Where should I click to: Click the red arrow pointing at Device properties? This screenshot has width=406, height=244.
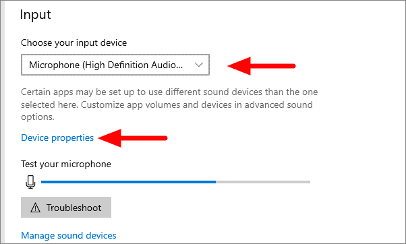(133, 138)
